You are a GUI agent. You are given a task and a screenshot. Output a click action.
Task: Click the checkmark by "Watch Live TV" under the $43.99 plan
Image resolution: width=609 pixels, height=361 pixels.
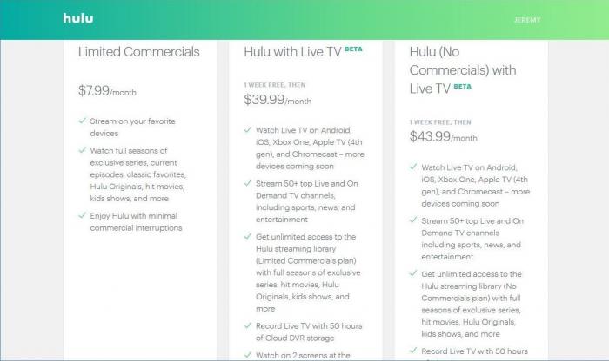pyautogui.click(x=413, y=168)
